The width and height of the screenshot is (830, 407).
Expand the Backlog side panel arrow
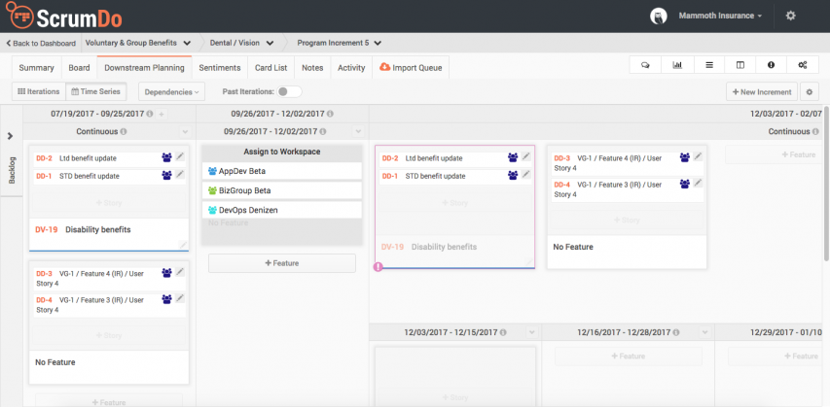pos(9,137)
